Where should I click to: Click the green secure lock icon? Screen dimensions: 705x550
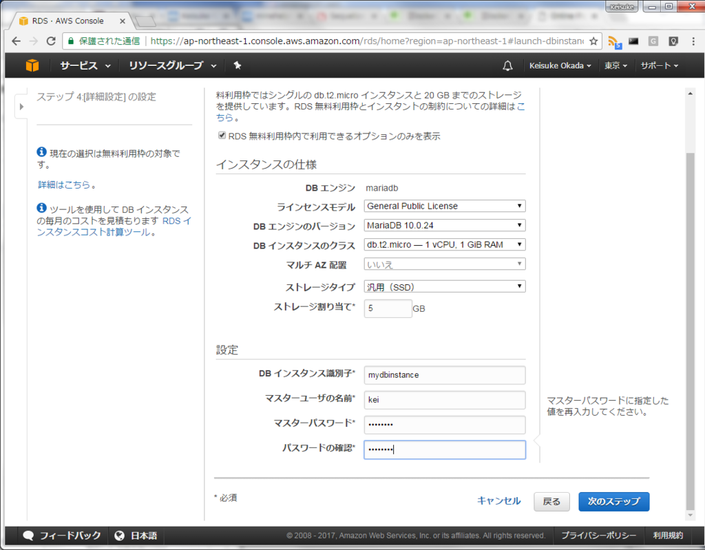(71, 41)
